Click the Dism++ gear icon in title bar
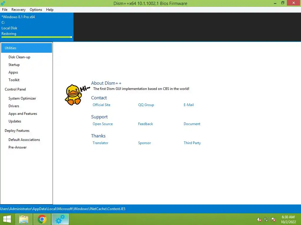This screenshot has height=225, width=301. click(3, 3)
